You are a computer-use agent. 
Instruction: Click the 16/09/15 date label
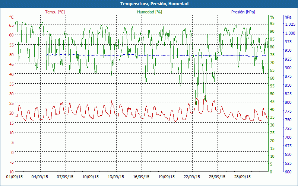click(x=141, y=177)
